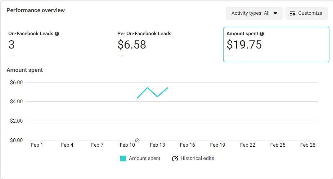
Task: Click dropdown arrow in Activity types
Action: (x=275, y=13)
